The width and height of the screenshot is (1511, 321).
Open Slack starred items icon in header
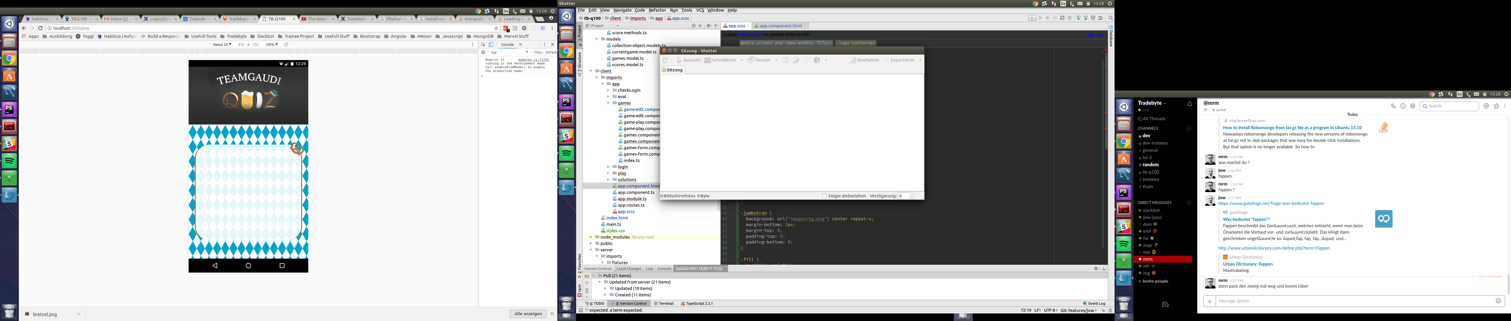[x=1496, y=106]
